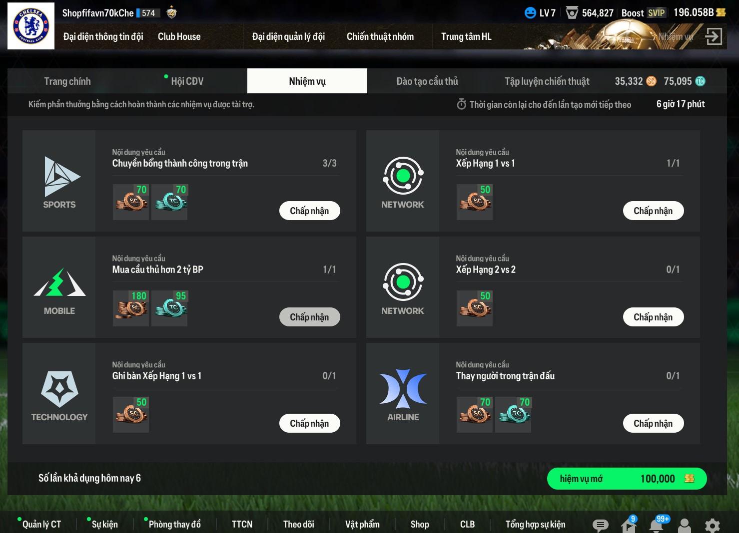The height and width of the screenshot is (533, 739).
Task: Open the Shop in the bottom bar
Action: tap(420, 525)
